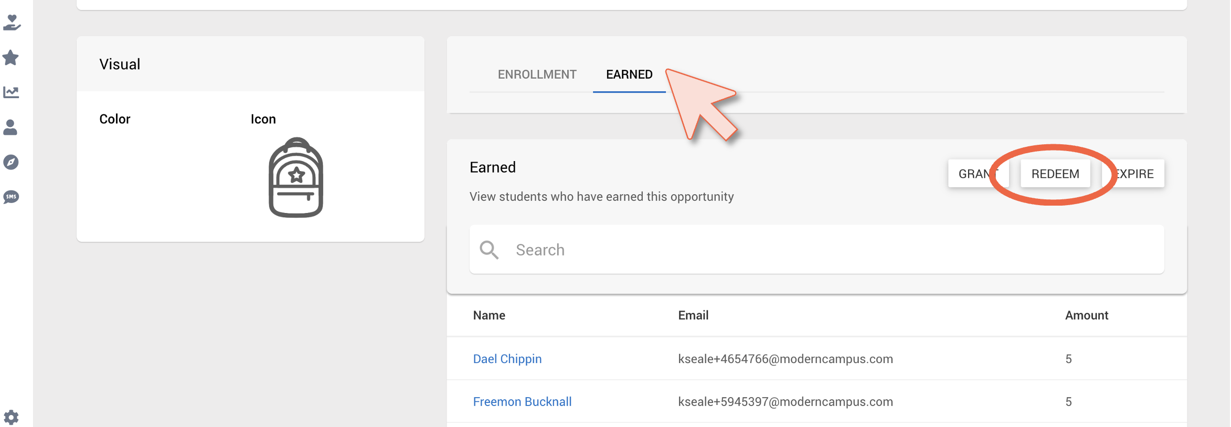Image resolution: width=1231 pixels, height=427 pixels.
Task: Select the Earned tab
Action: point(629,74)
